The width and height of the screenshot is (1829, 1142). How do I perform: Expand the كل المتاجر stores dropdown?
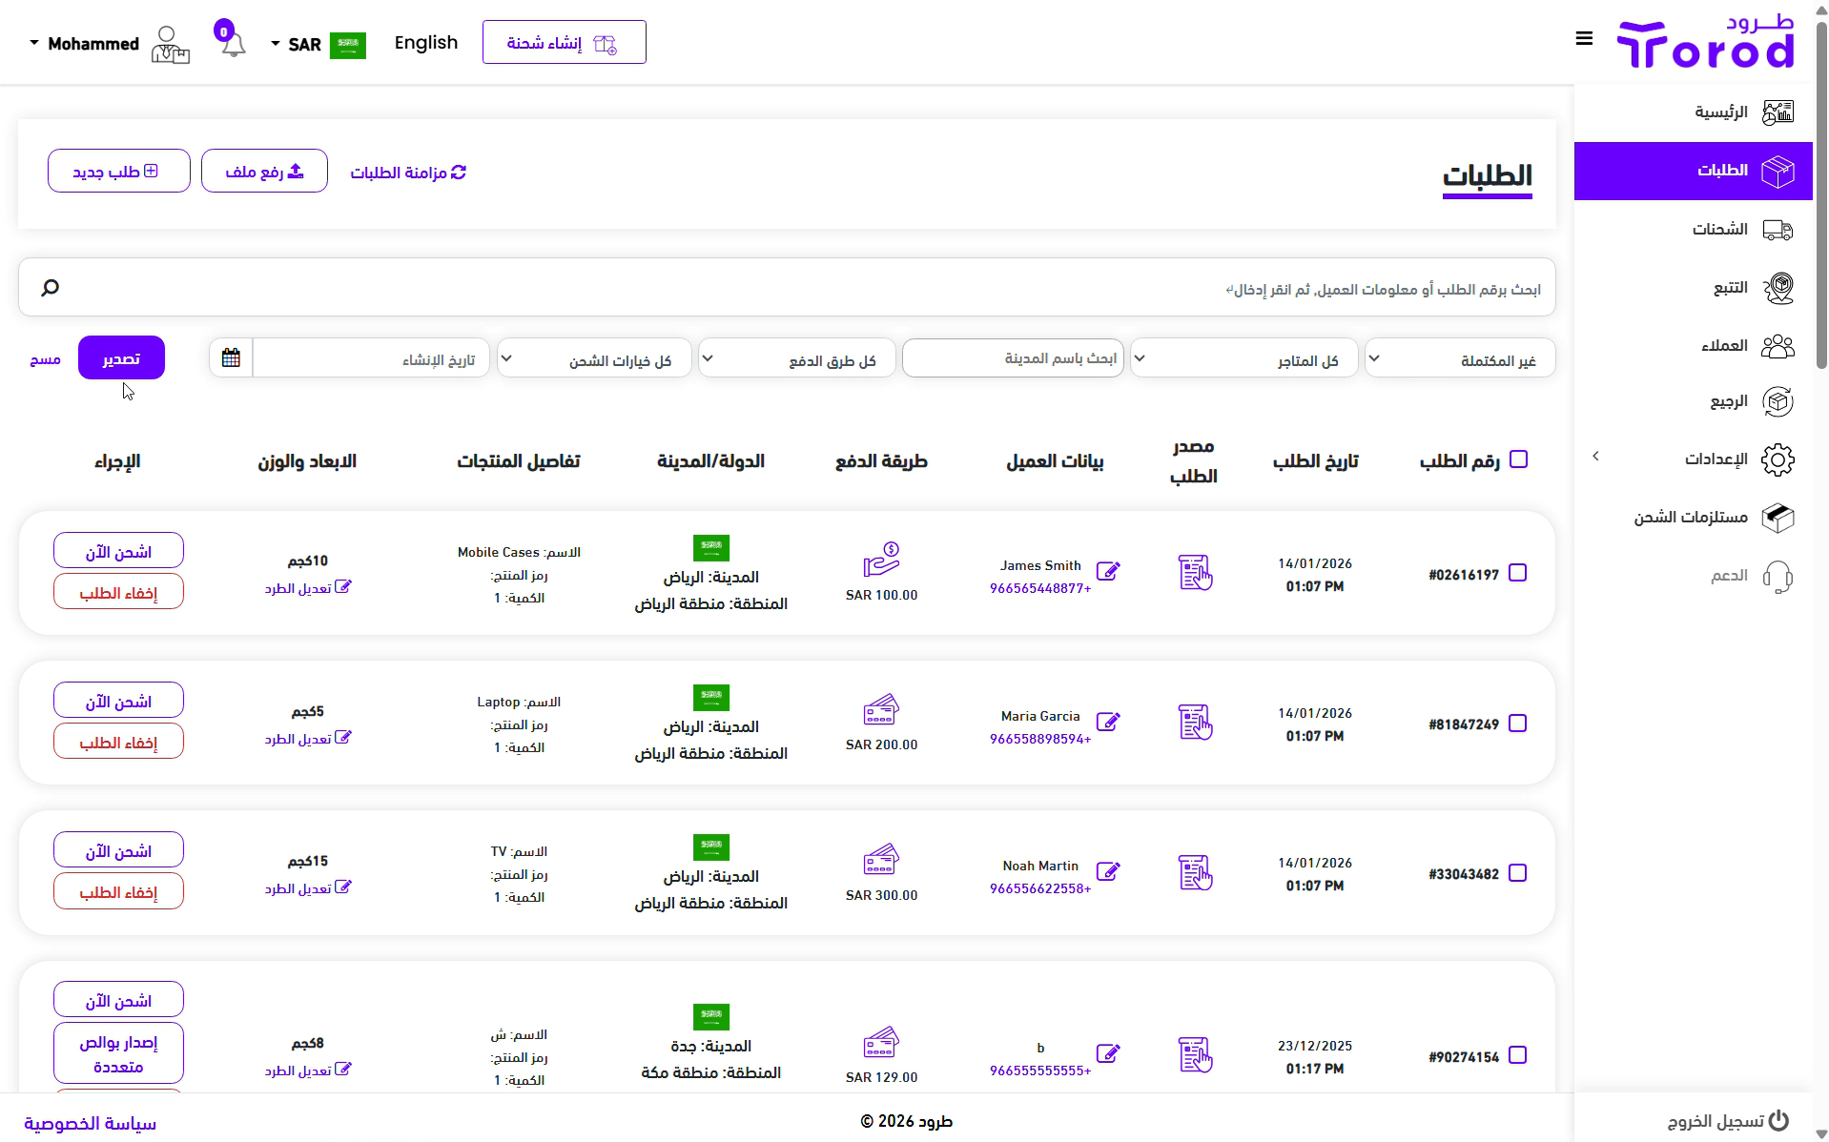(1243, 359)
